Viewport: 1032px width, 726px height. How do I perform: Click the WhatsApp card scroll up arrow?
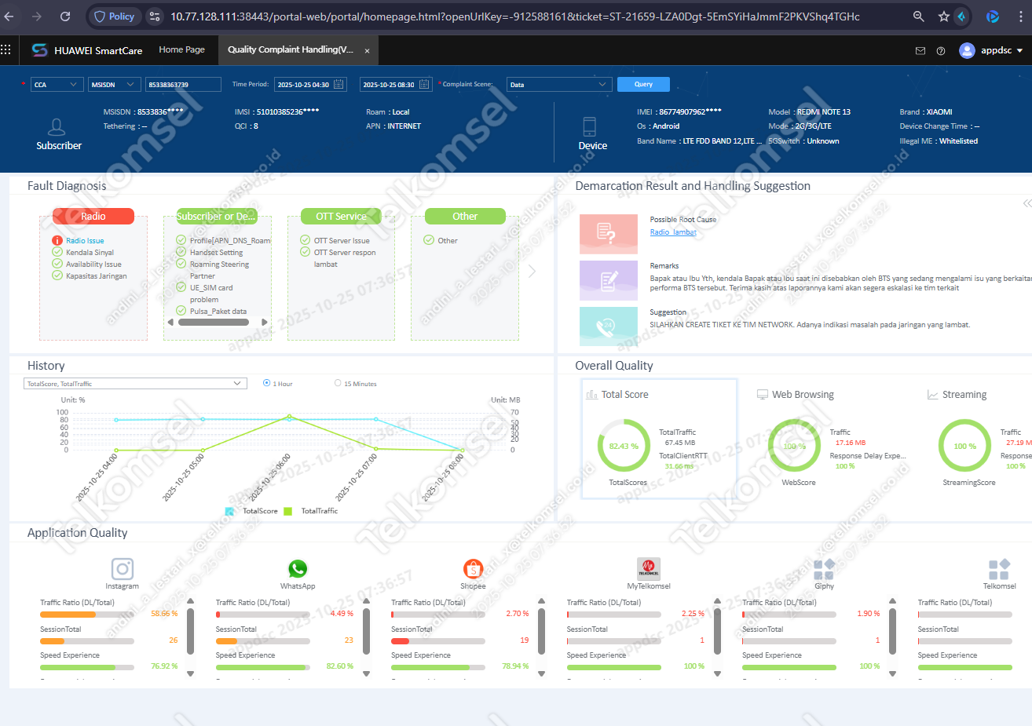tap(366, 603)
